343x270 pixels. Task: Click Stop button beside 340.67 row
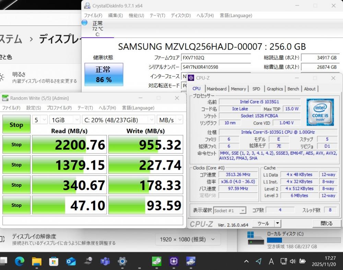coord(16,185)
